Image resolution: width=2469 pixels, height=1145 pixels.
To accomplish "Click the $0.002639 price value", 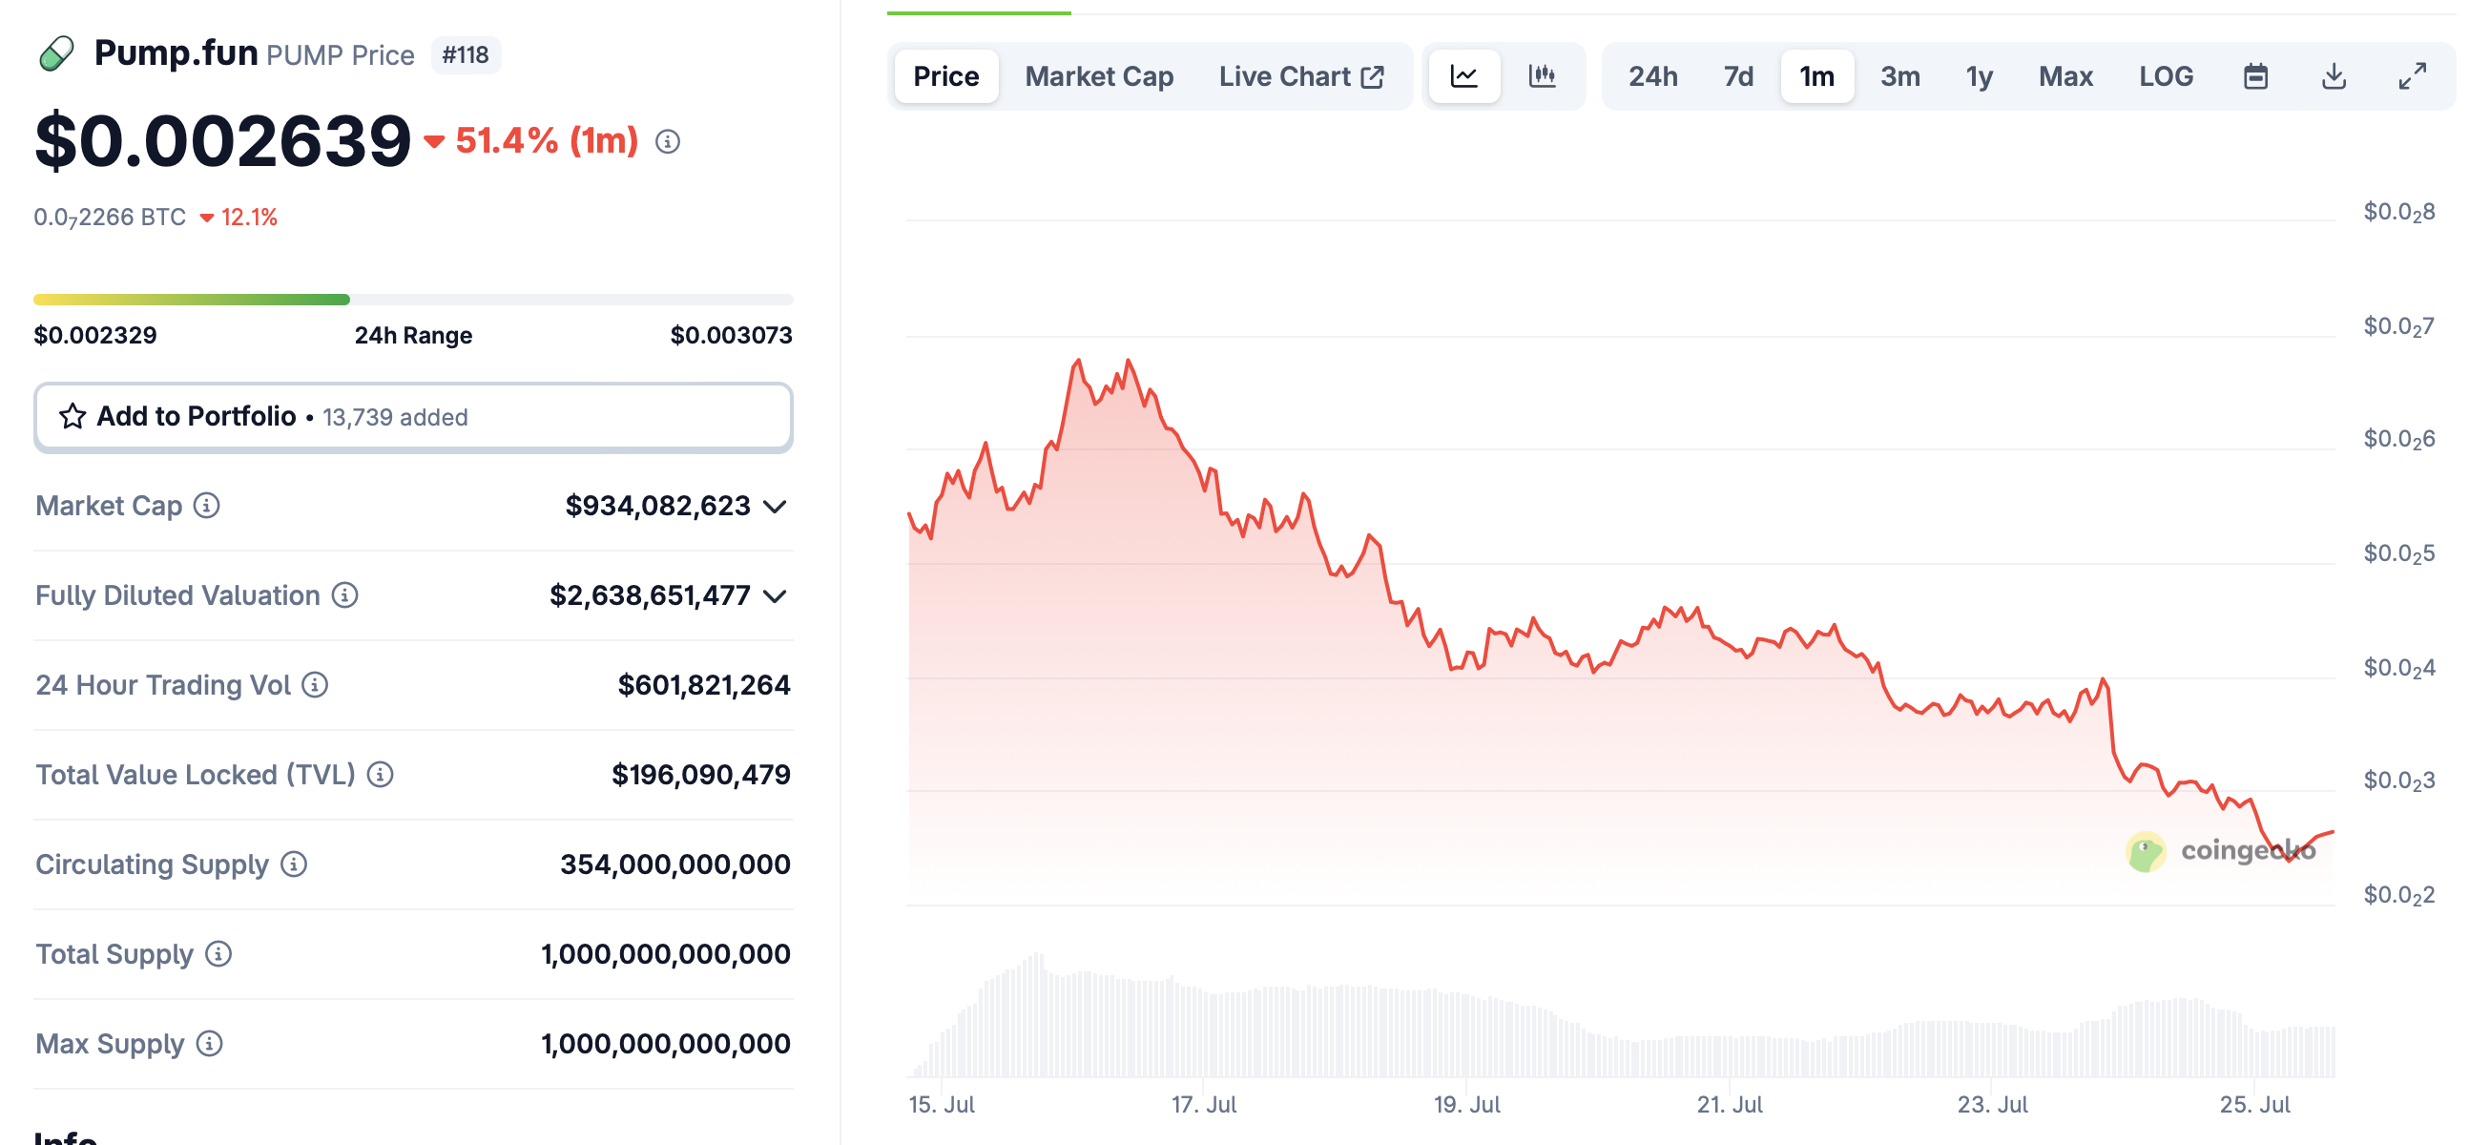I will coord(223,141).
